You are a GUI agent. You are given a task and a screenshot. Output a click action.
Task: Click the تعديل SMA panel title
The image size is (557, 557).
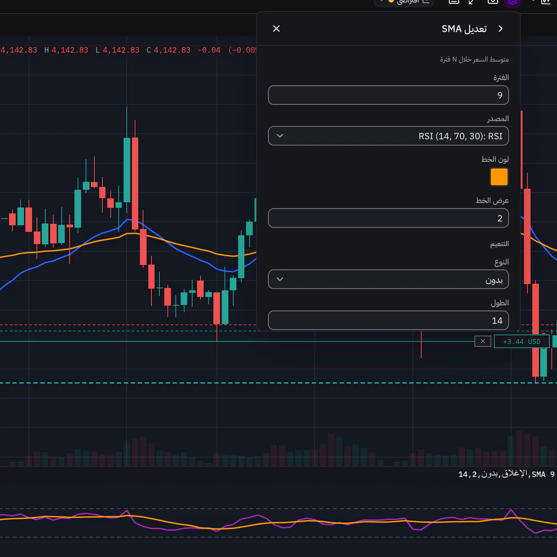click(464, 29)
